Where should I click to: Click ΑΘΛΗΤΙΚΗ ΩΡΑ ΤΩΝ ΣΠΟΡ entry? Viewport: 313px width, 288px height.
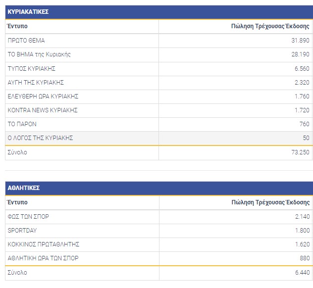point(43,258)
